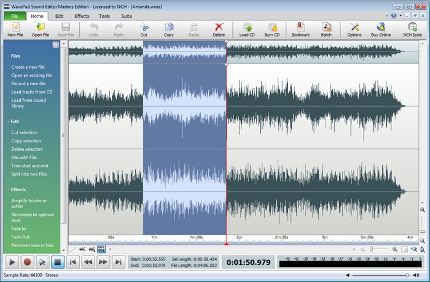Adjust the volume slider at bottom right
Screen dimensions: 430x282
point(407,276)
